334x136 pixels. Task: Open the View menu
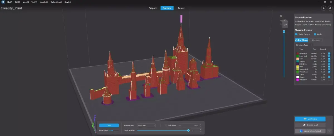pos(26,2)
